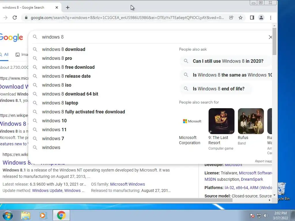295x221 pixels.
Task: Click in the 'windows 8' search field
Action: pos(150,37)
